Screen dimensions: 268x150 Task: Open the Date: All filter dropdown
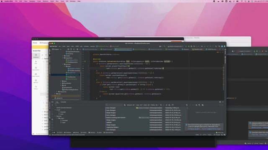pyautogui.click(x=147, y=105)
